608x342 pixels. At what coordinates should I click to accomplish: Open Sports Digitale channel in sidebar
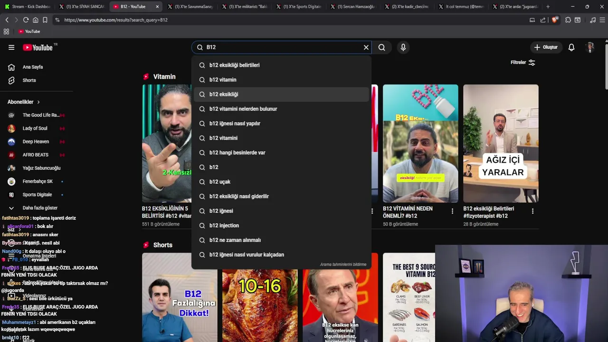click(x=36, y=195)
